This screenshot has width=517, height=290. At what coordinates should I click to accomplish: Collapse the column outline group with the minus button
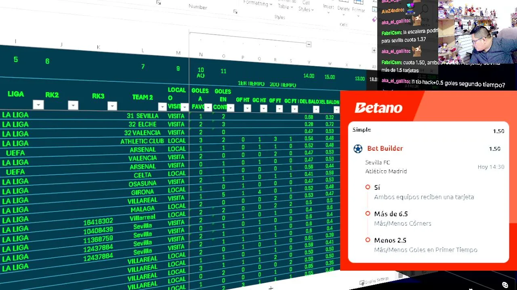pos(309,44)
